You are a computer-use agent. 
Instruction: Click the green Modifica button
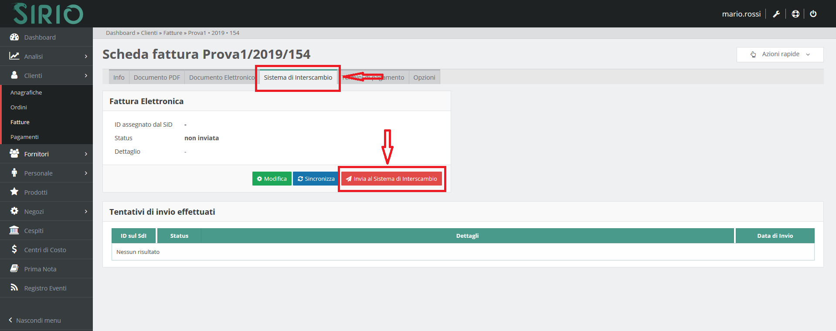[272, 179]
